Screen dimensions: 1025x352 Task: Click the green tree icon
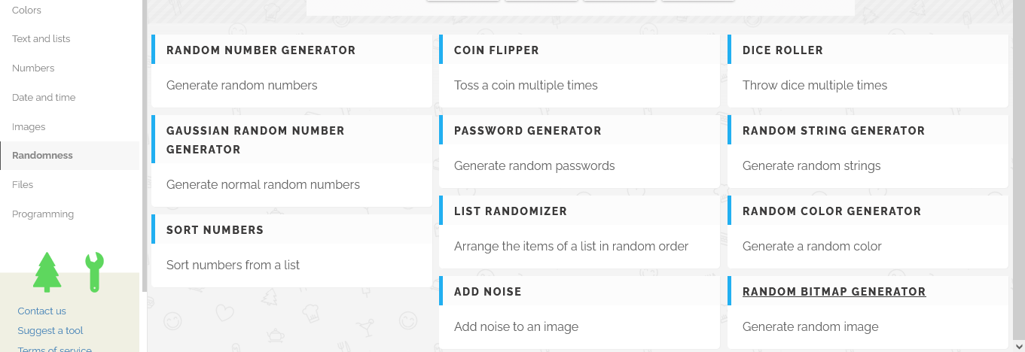[47, 272]
